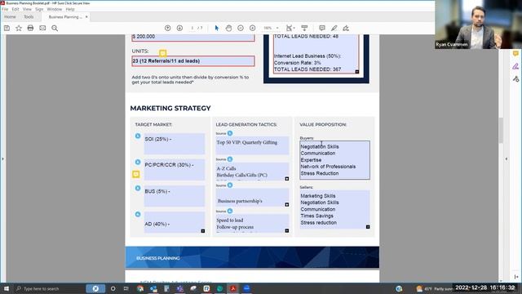Click the $200,000 form field
Screen dimensions: 522x294
[193, 38]
